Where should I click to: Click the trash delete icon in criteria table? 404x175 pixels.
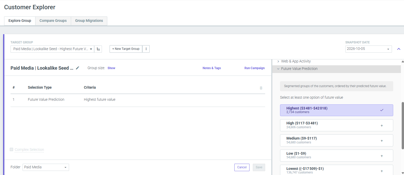tap(261, 88)
